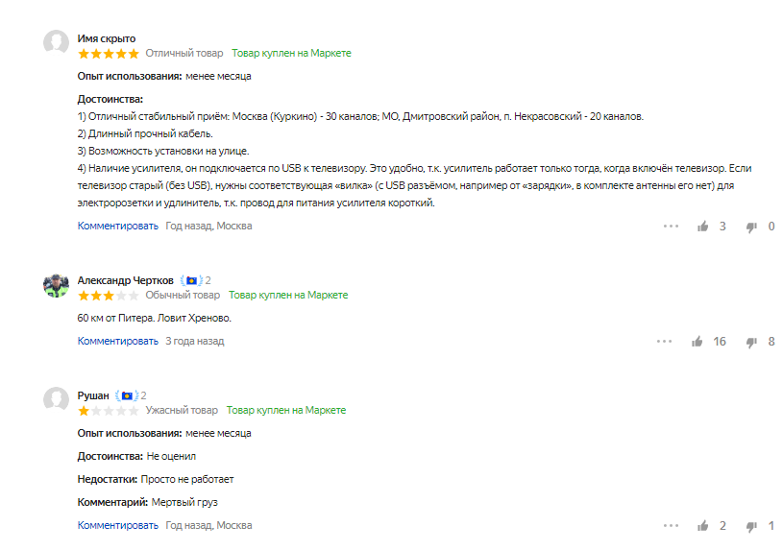Screen dimensions: 783x550
Task: Open Рушан's profile name
Action: [x=93, y=395]
